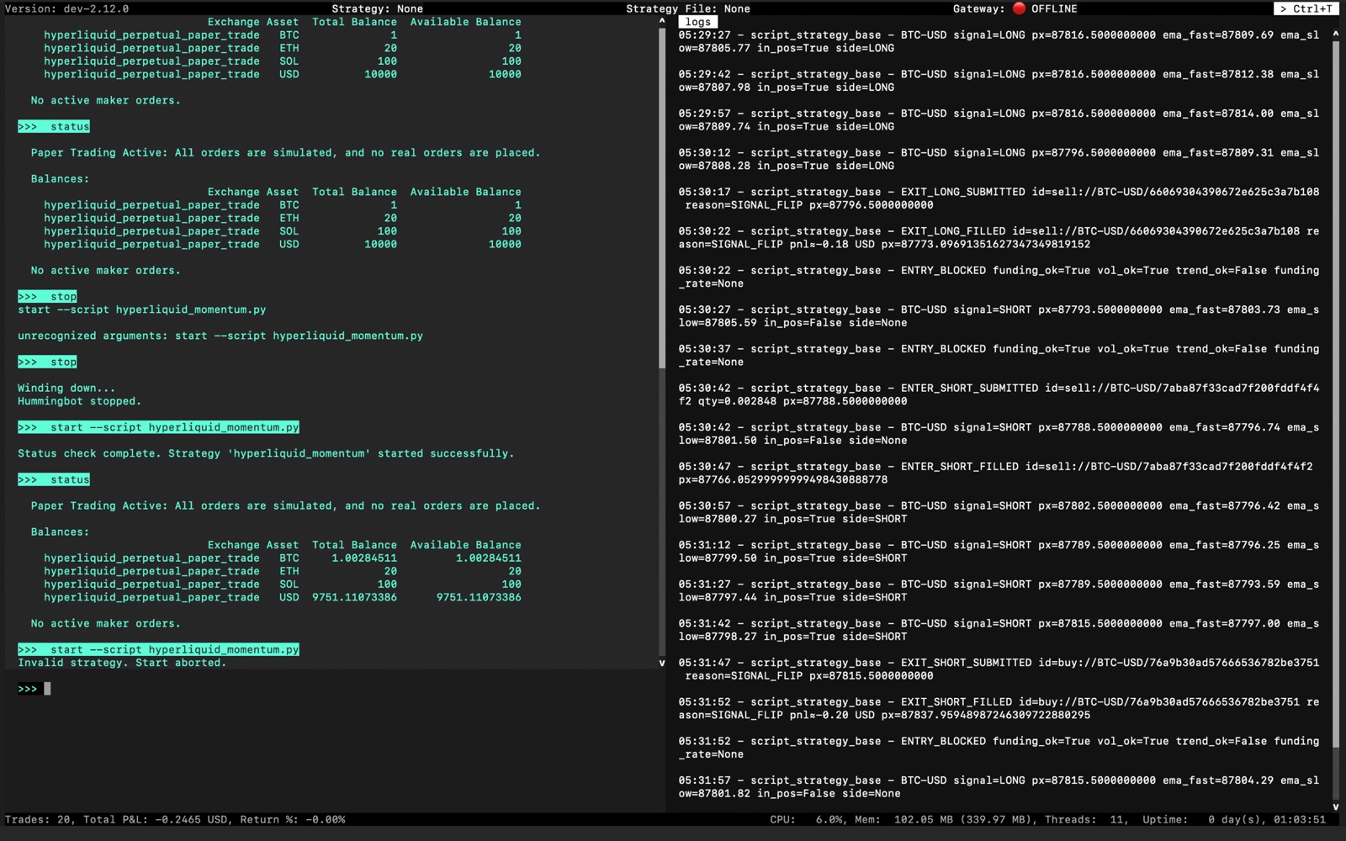Toggle the log pane with Ctrl+T button
This screenshot has height=841, width=1346.
1306,8
